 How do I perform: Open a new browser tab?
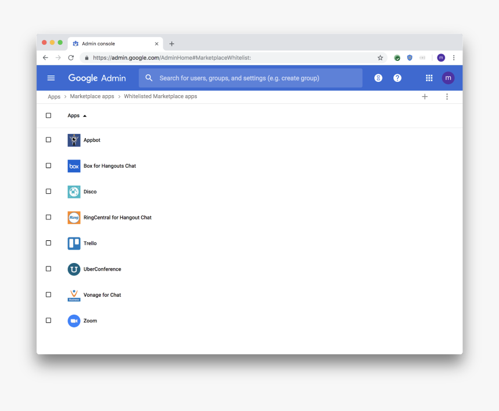[172, 44]
